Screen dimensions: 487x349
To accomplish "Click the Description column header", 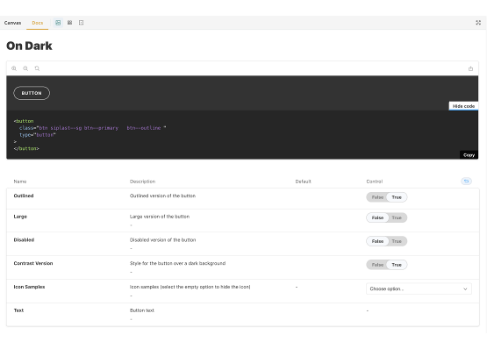I will coord(142,182).
